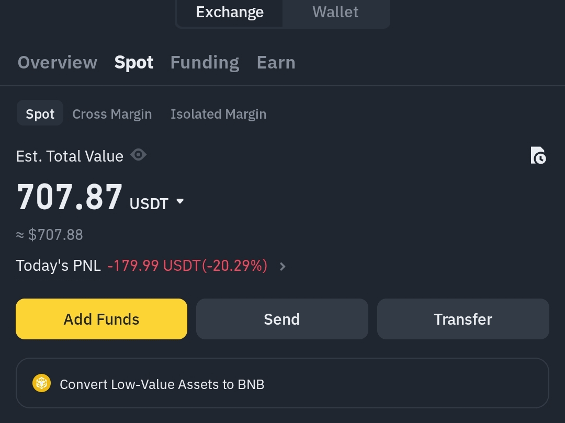Switch to Isolated Margin view
This screenshot has width=565, height=423.
(218, 114)
